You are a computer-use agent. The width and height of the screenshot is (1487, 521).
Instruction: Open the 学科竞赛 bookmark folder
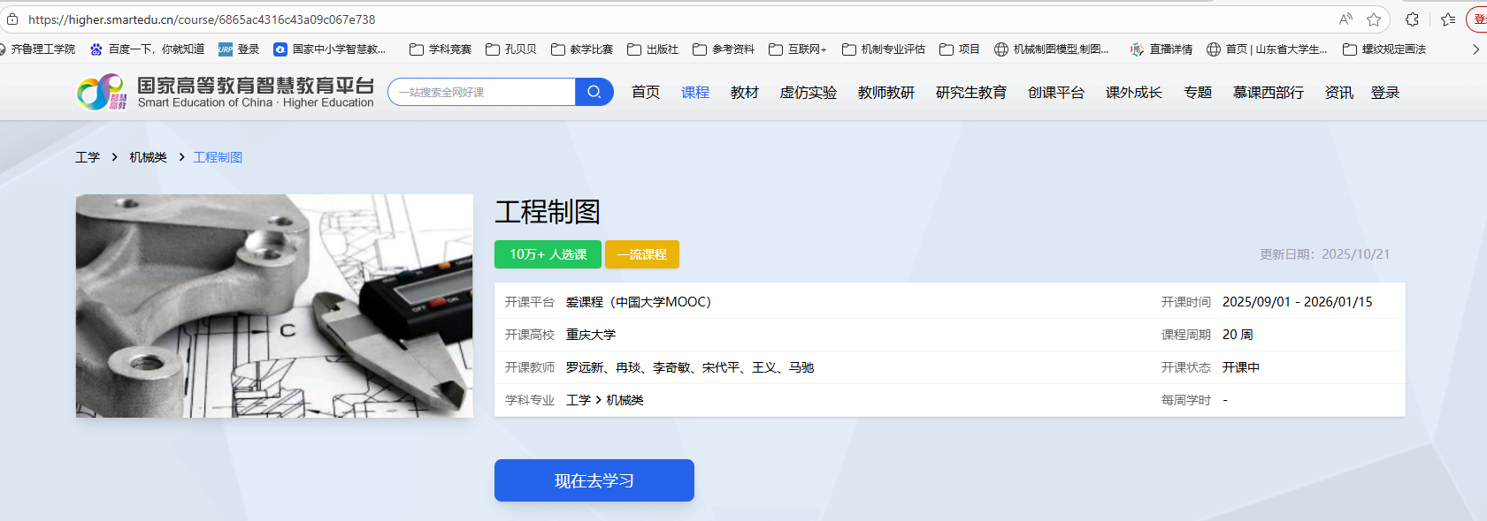click(x=441, y=49)
